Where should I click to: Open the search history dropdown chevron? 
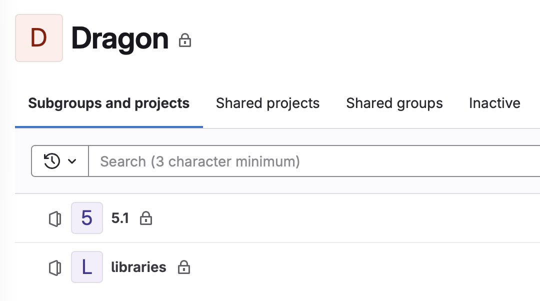pyautogui.click(x=72, y=161)
